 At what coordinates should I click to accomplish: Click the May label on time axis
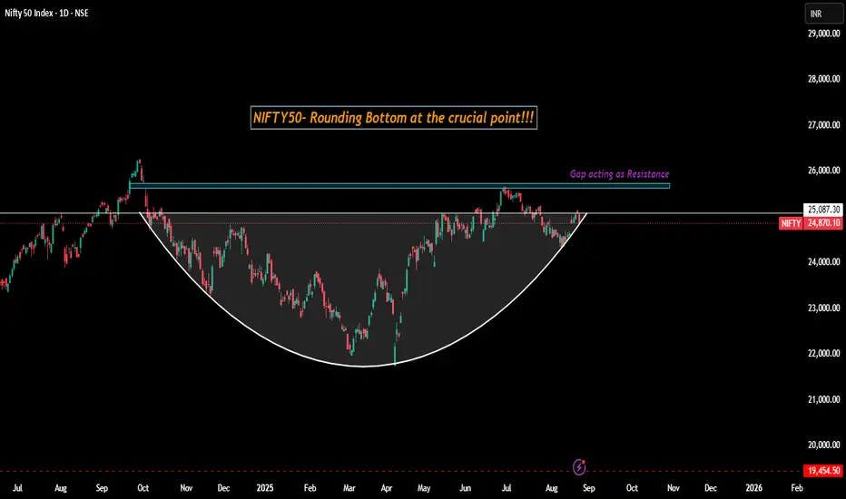click(x=424, y=488)
